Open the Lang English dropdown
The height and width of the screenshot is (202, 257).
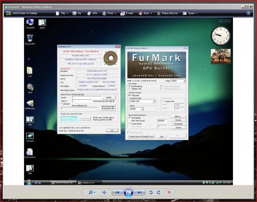click(178, 81)
